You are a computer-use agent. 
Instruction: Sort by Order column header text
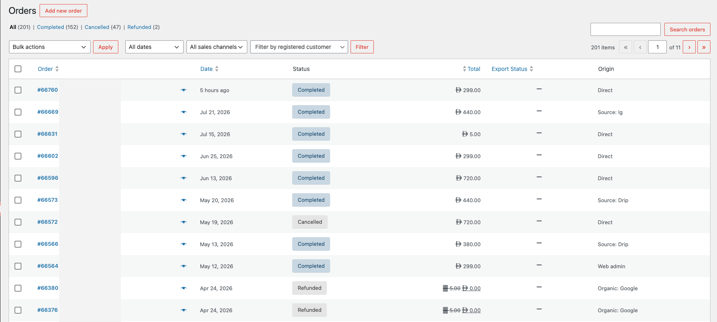[45, 69]
